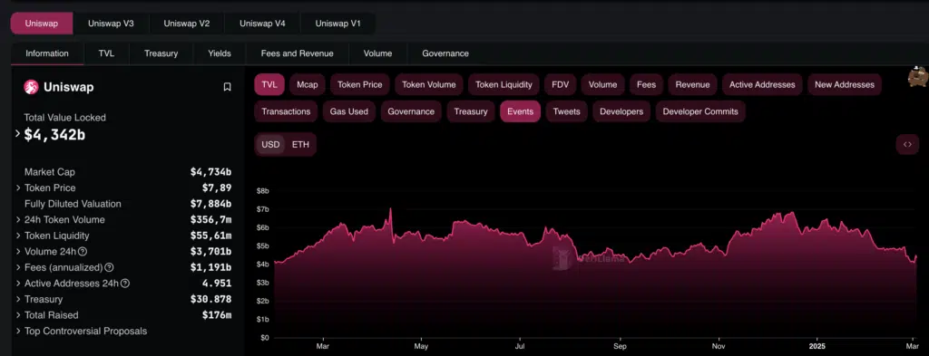
Task: Toggle the Treasury chart metric pill
Action: (471, 111)
